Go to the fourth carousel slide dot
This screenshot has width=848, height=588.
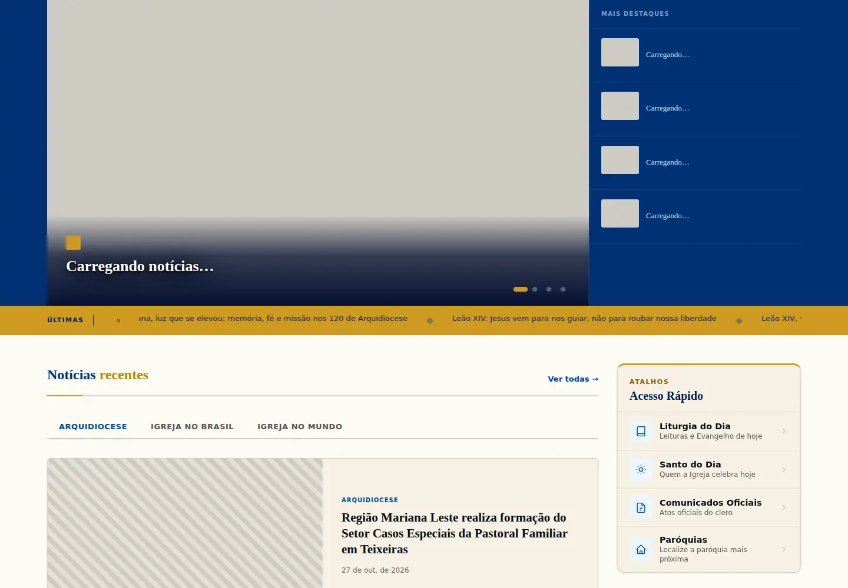[x=563, y=289]
